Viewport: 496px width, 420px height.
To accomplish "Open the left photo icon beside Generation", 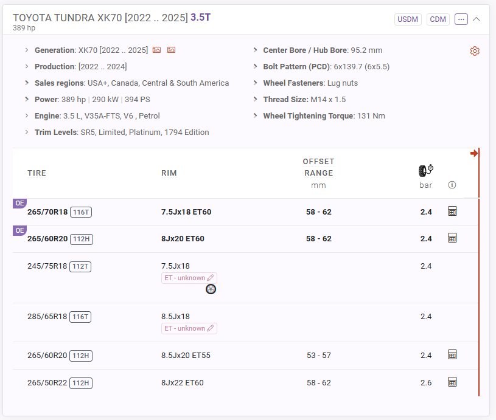I will coord(156,50).
